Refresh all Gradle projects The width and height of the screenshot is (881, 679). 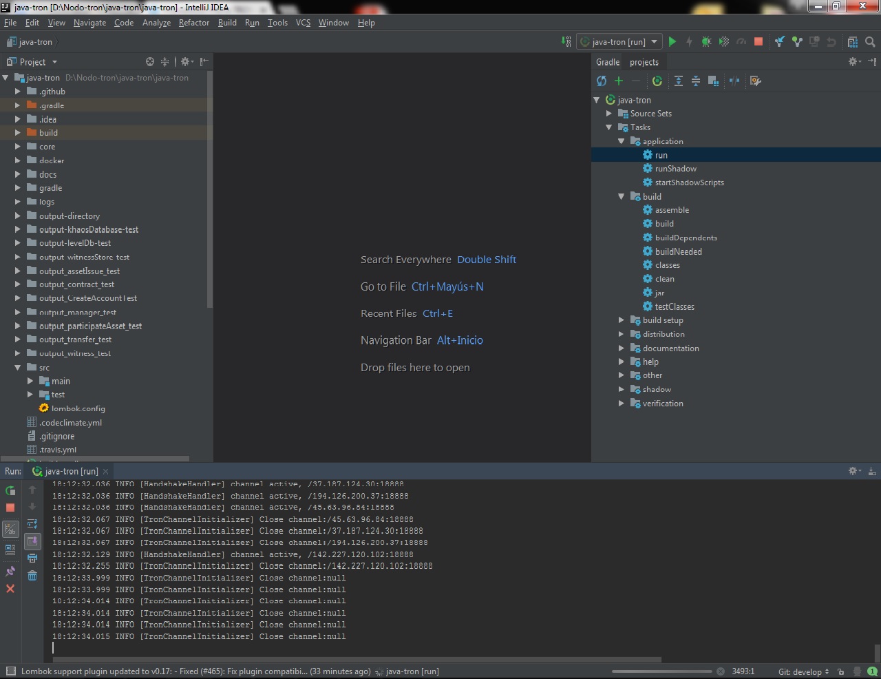pyautogui.click(x=602, y=81)
